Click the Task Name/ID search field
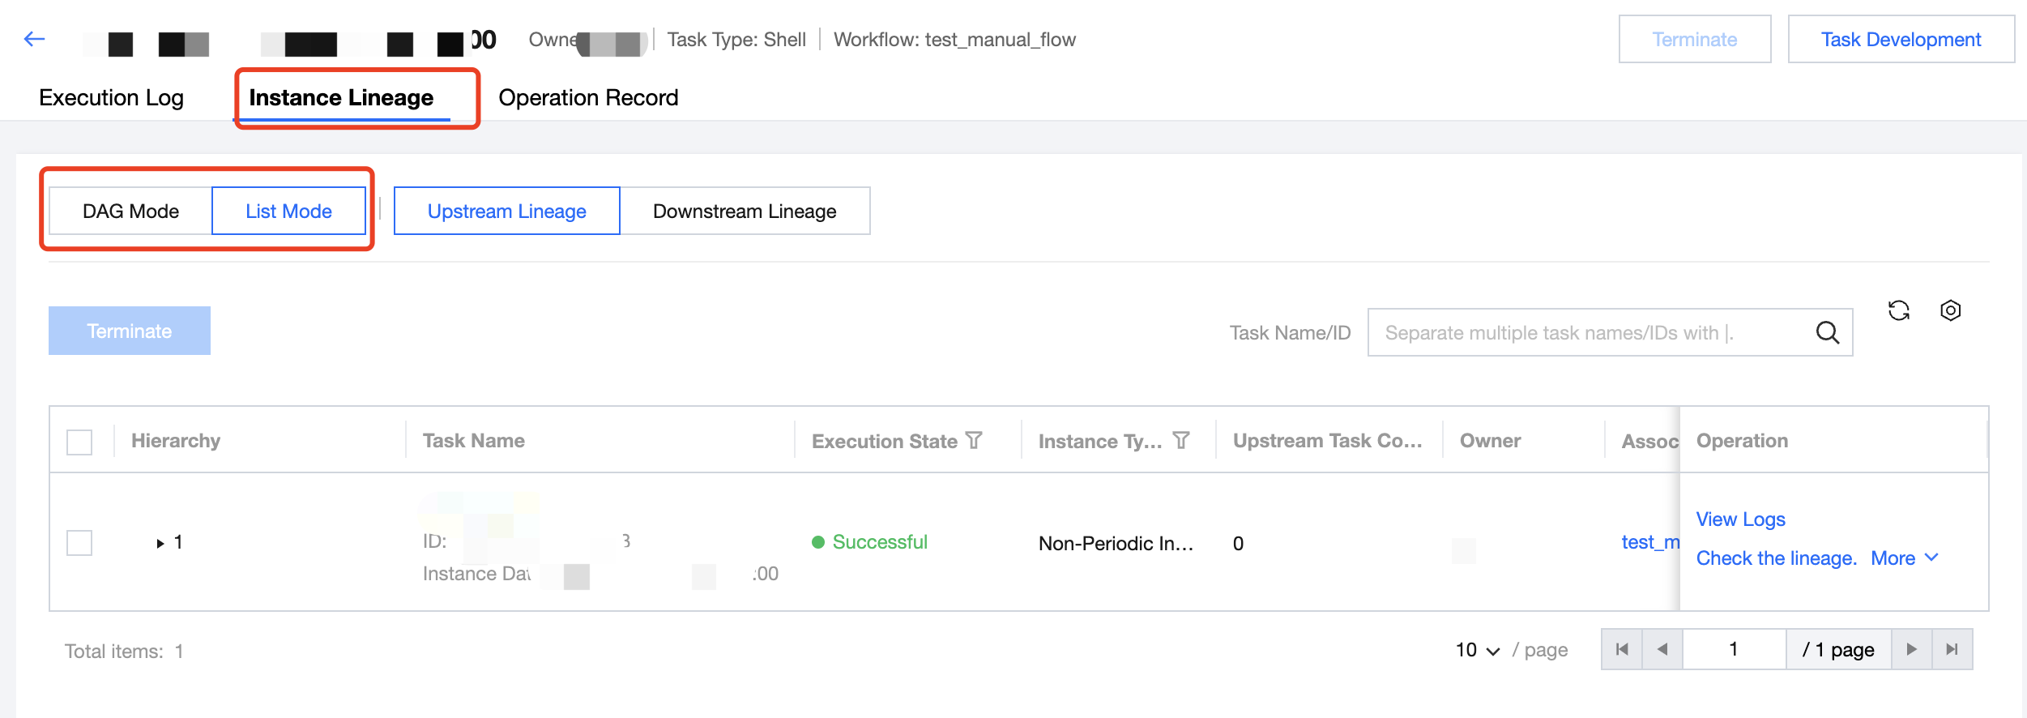The width and height of the screenshot is (2027, 718). click(1588, 332)
